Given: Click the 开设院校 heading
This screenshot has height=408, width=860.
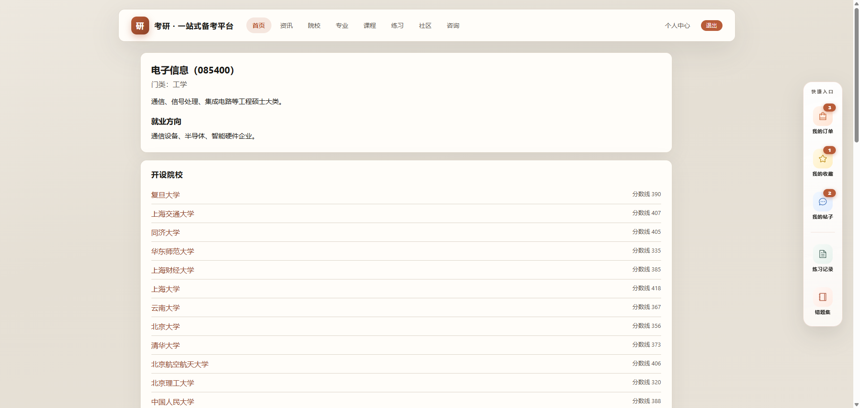Looking at the screenshot, I should click(x=167, y=175).
